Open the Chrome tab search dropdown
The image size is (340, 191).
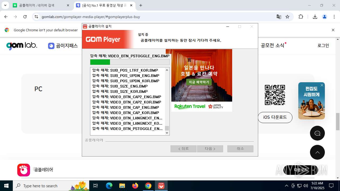coord(5,5)
